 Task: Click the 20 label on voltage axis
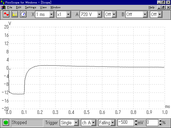6,27
